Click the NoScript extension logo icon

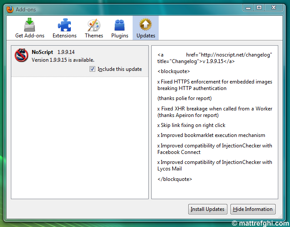pos(21,55)
